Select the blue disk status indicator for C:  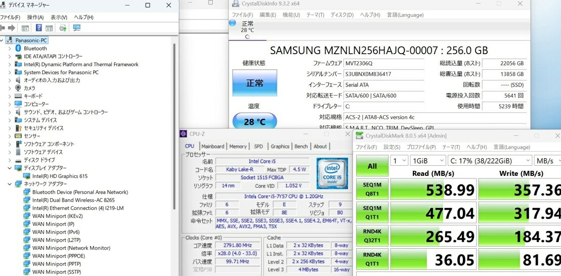(x=232, y=23)
